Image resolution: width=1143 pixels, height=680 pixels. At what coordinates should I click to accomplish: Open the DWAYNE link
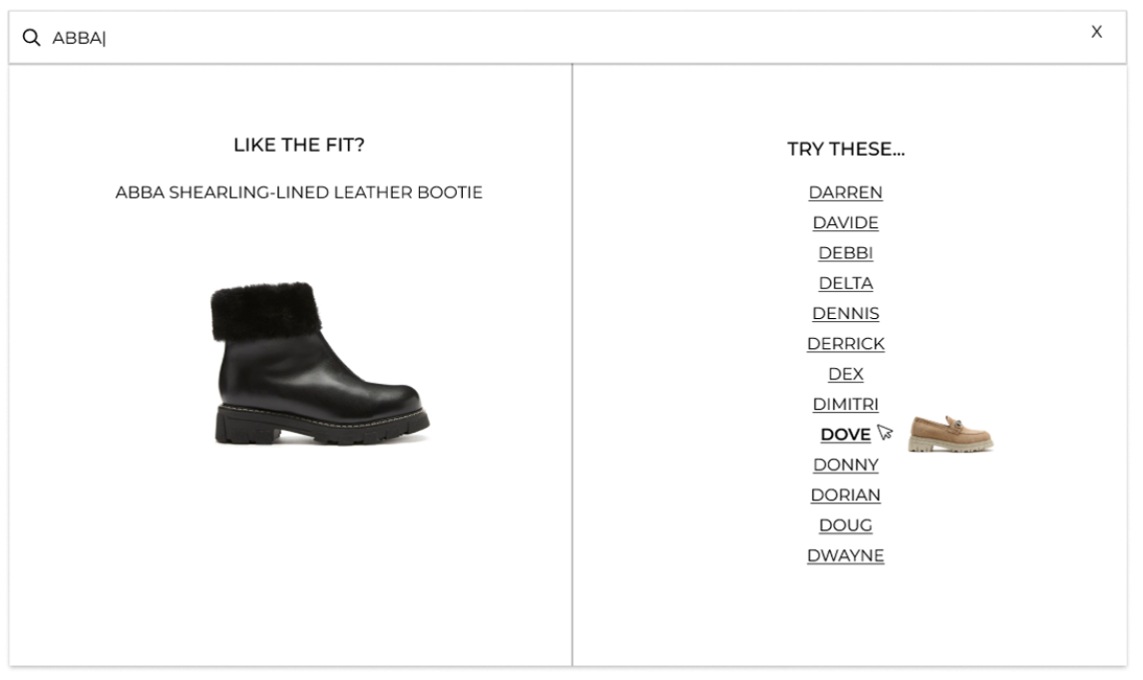[846, 555]
